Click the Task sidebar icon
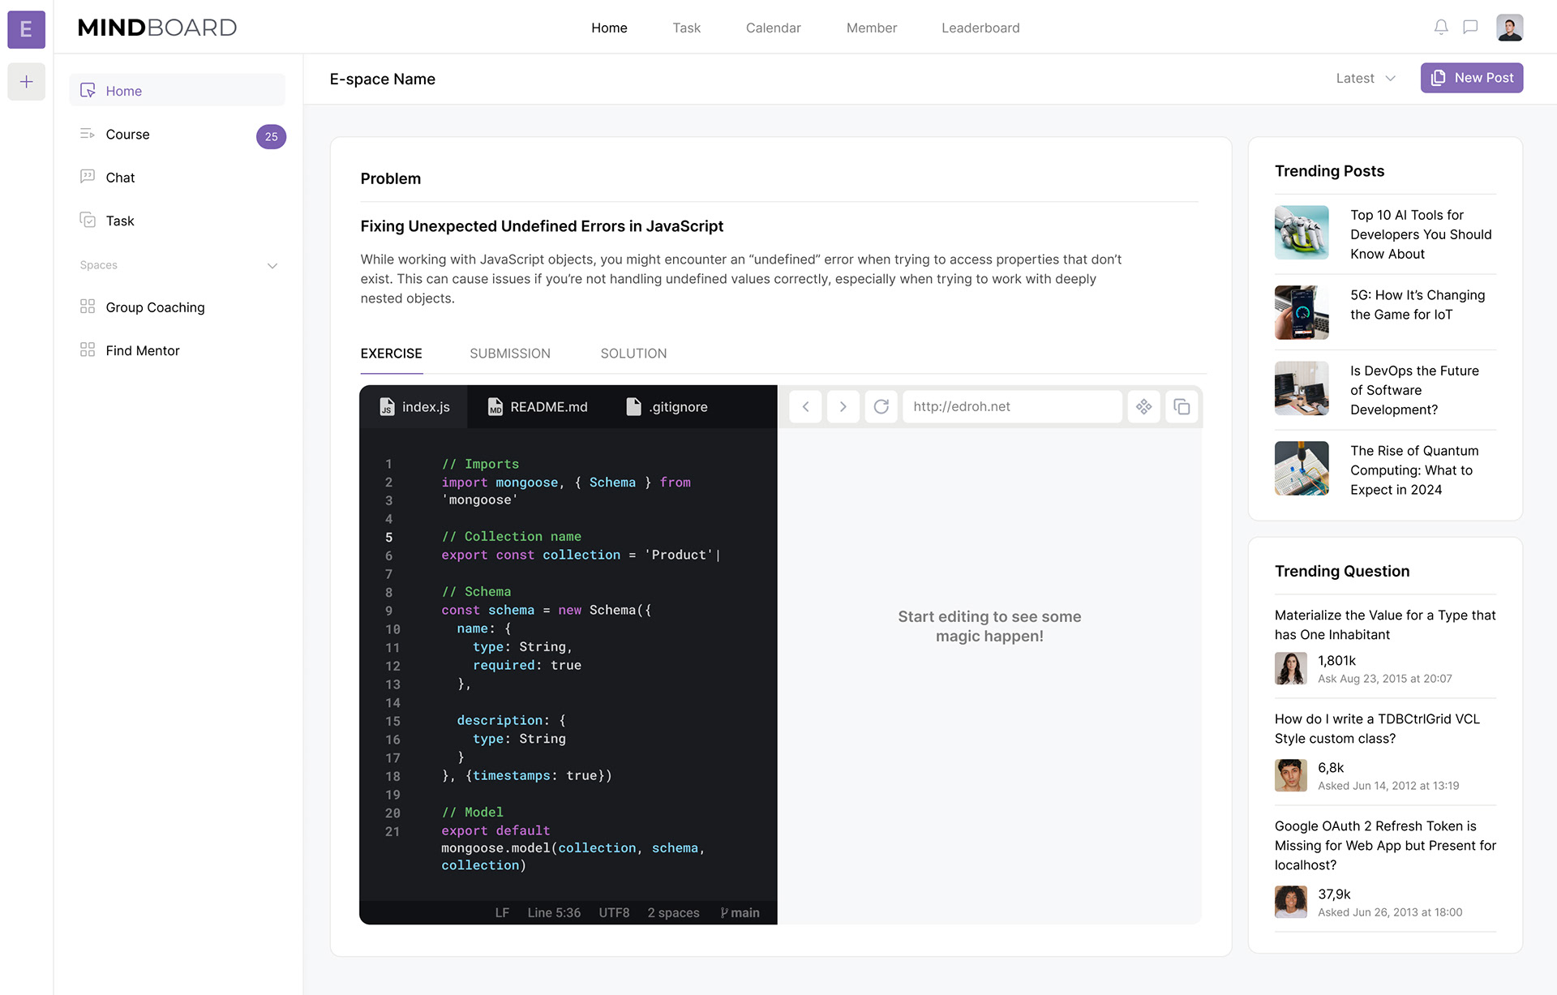Screen dimensions: 1557x995 tap(88, 220)
